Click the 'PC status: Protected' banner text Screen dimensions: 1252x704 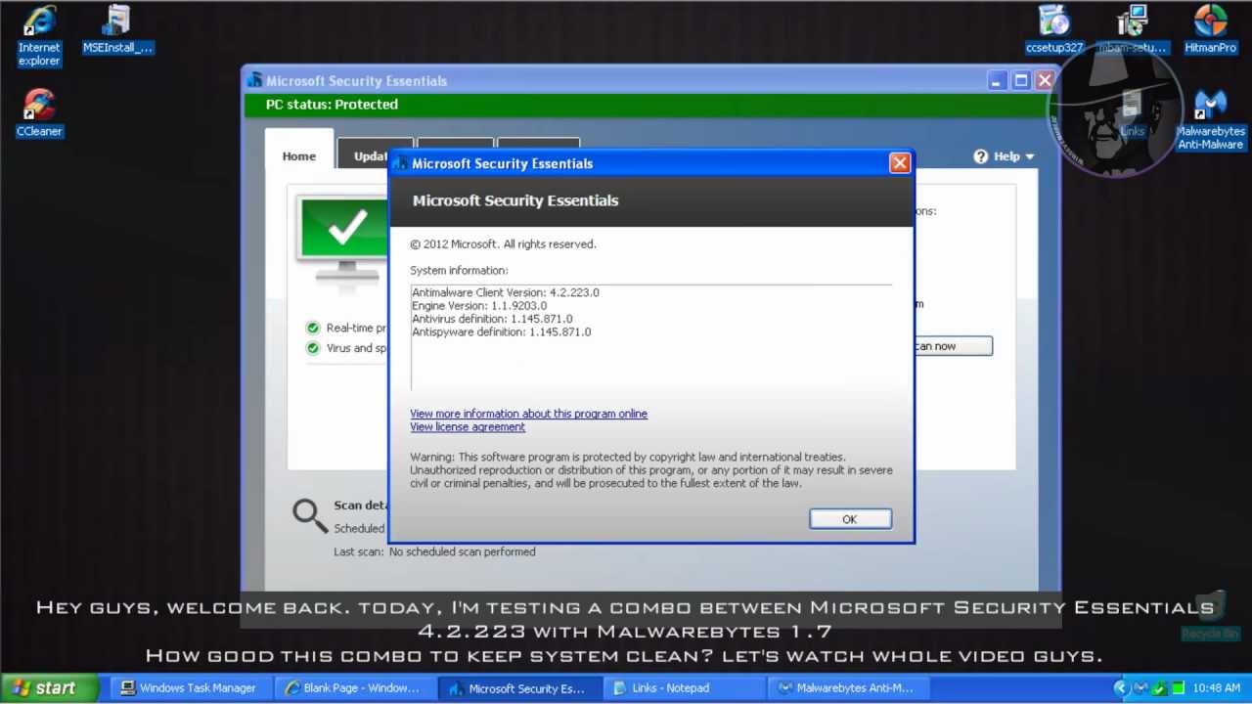click(332, 105)
